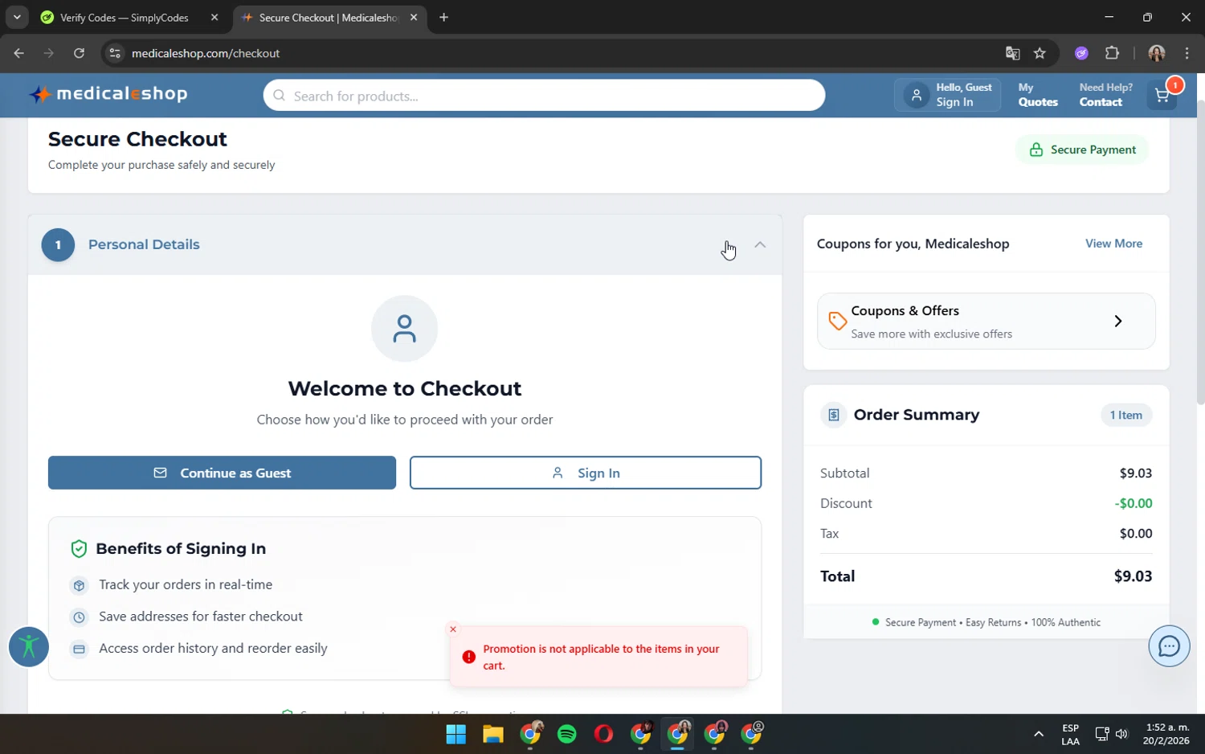Open Opera from the taskbar
Image resolution: width=1205 pixels, height=754 pixels.
603,734
